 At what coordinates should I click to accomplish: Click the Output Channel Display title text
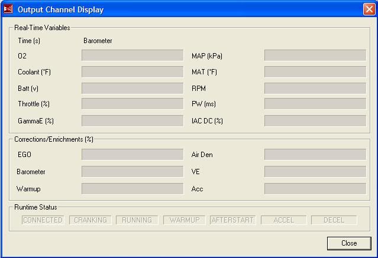(x=60, y=9)
